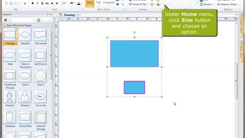Toggle the Lock padlock icon

tap(158, 4)
